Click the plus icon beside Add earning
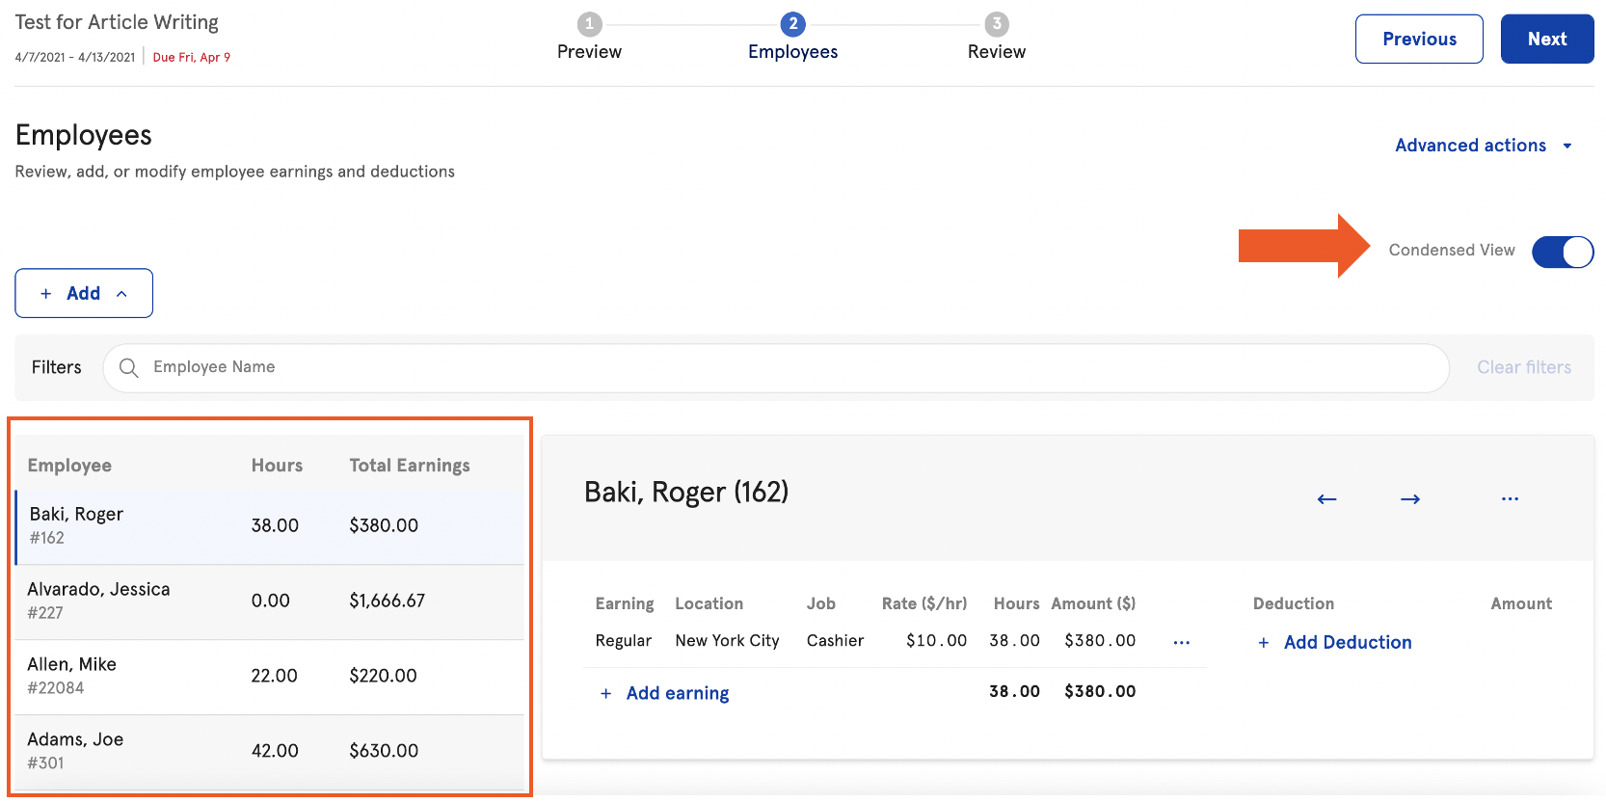Viewport: 1606px width, 802px height. click(605, 694)
